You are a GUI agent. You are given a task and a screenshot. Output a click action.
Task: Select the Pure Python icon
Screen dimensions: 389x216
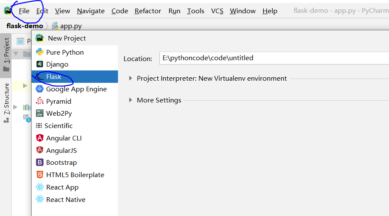[40, 52]
